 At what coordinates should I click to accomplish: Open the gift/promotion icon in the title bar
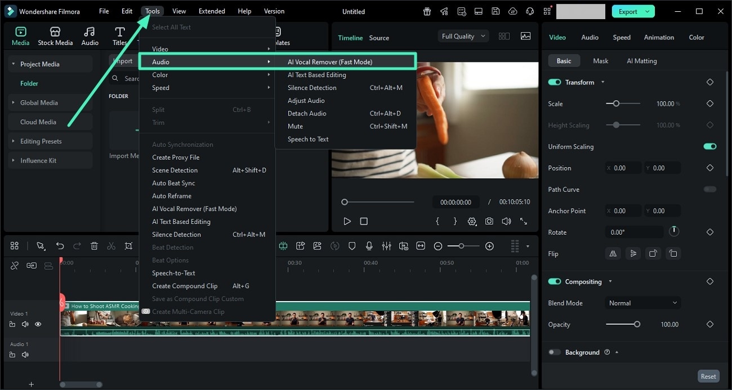click(427, 11)
